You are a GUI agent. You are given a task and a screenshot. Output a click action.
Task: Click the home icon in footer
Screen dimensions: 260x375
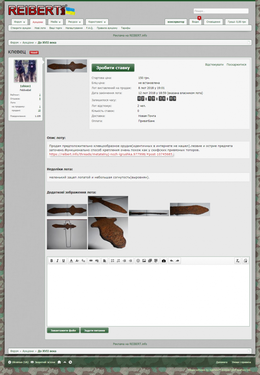coord(59,362)
